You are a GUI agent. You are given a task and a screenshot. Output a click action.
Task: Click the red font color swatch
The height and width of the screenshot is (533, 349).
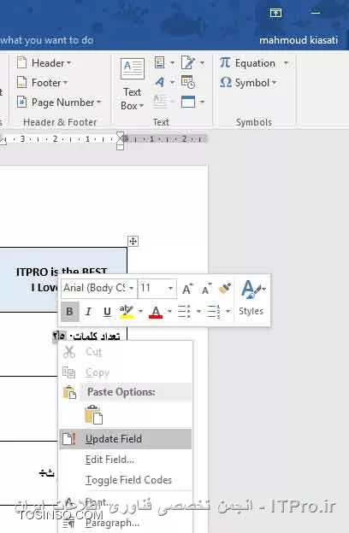[156, 312]
